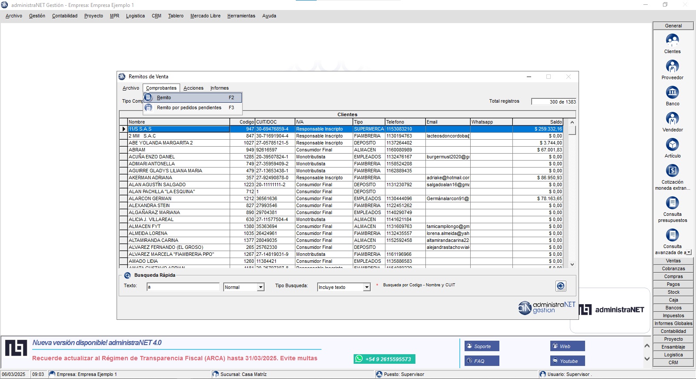Expand the Ventas sidebar section
This screenshot has height=379, width=696.
coord(673,261)
